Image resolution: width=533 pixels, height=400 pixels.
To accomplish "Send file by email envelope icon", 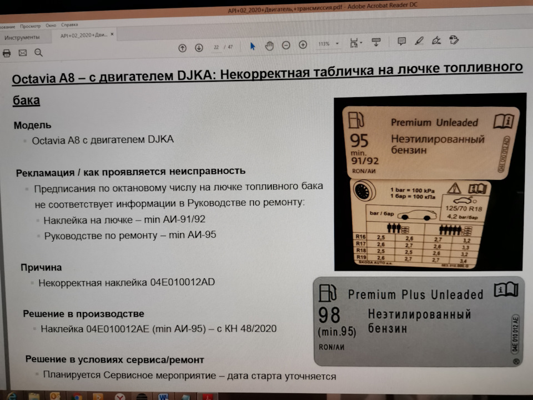I will [x=22, y=53].
